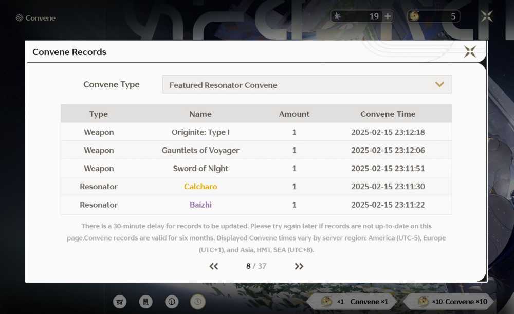Click the page 8 / 37 indicator
Screen dimensions: 514x314
pyautogui.click(x=256, y=266)
